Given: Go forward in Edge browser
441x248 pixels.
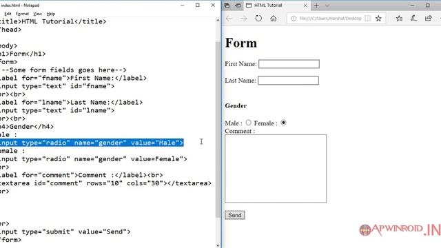Looking at the screenshot, I should point(243,19).
